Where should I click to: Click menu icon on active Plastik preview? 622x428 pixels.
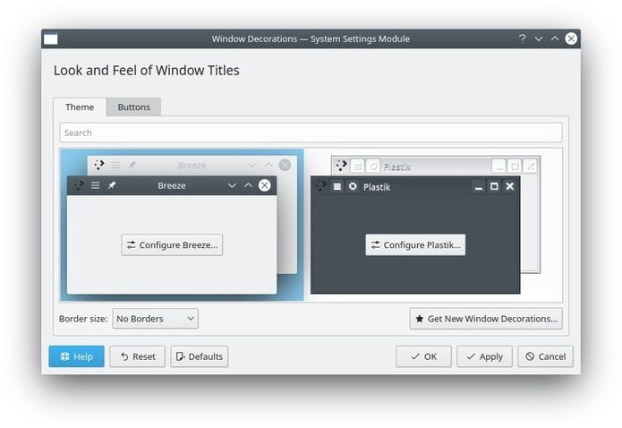coord(337,186)
